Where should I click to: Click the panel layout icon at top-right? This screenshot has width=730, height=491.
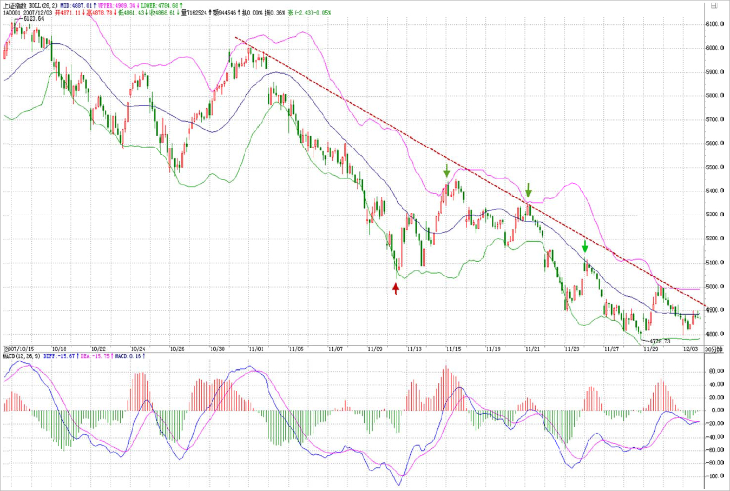click(714, 5)
